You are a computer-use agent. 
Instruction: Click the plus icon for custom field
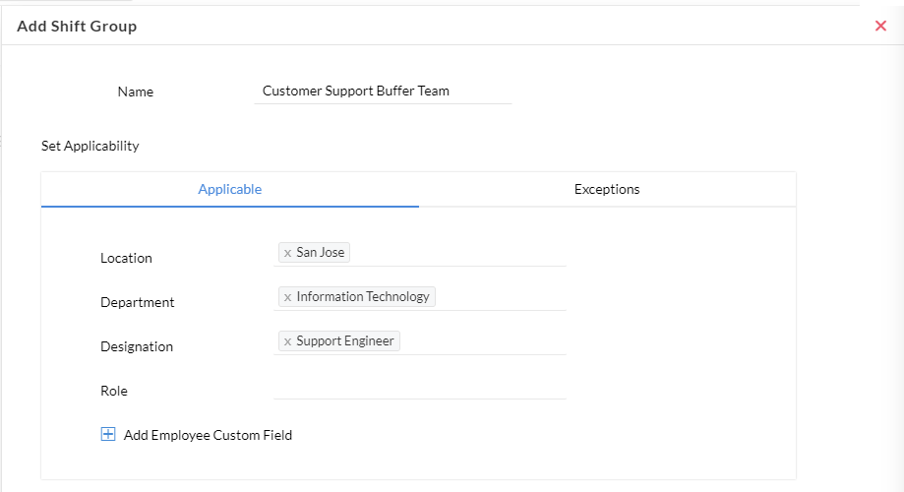point(108,434)
